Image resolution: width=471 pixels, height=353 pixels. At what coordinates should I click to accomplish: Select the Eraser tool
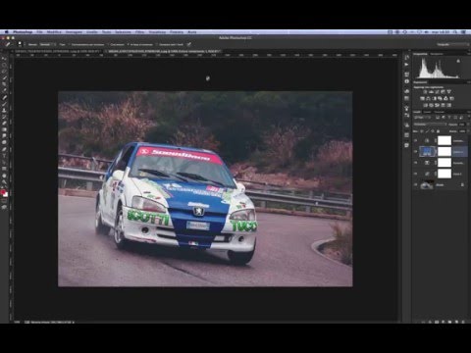coord(4,124)
